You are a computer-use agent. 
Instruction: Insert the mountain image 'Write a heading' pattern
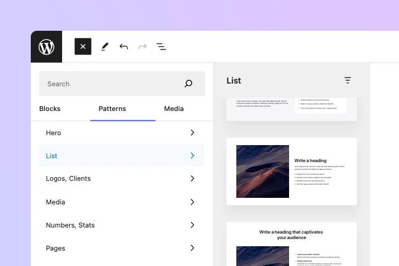[x=291, y=171]
